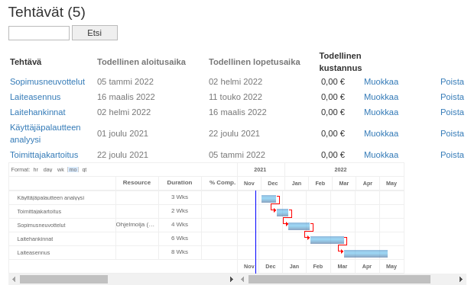Click Muokkaa for Toimittajakartoitus

(381, 155)
